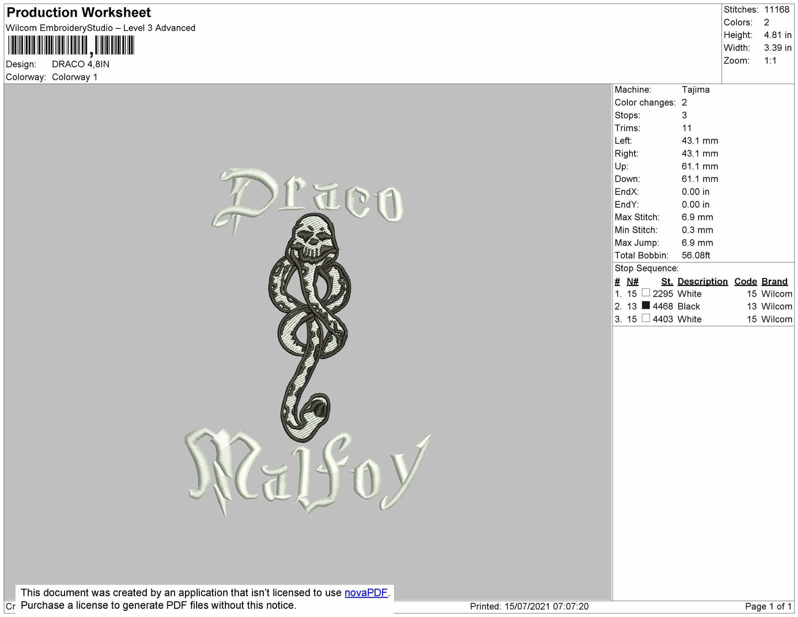Click the height value '4.81 in'

coord(778,35)
